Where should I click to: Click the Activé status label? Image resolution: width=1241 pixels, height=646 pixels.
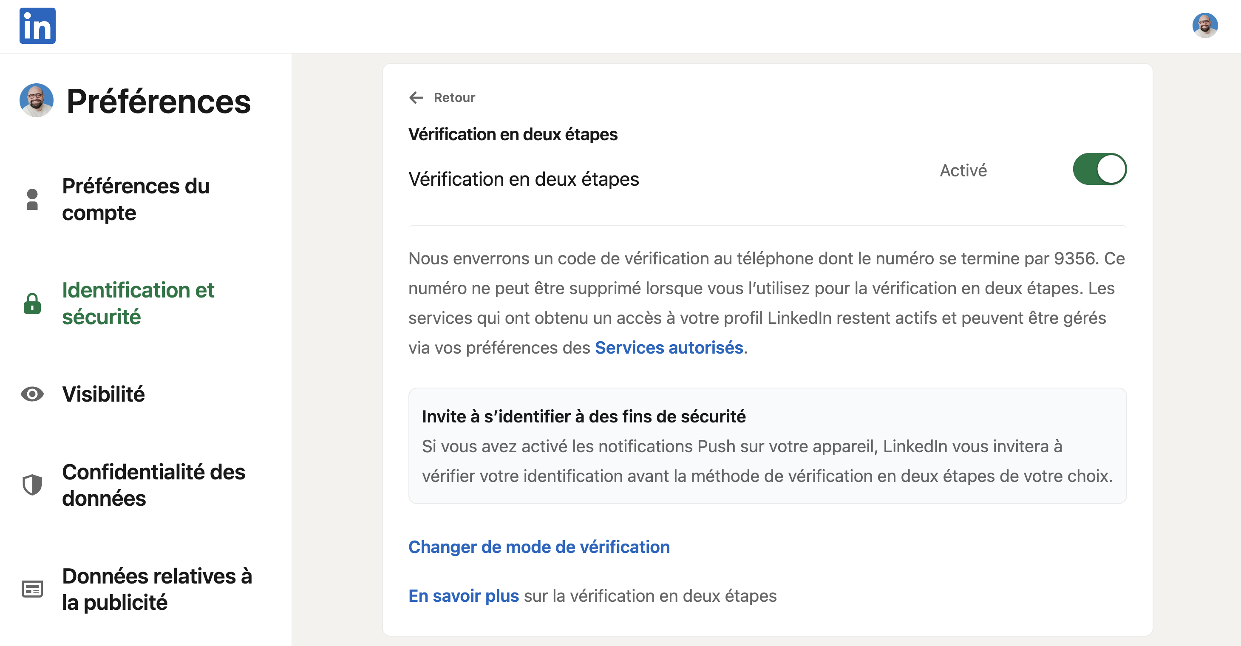click(963, 170)
